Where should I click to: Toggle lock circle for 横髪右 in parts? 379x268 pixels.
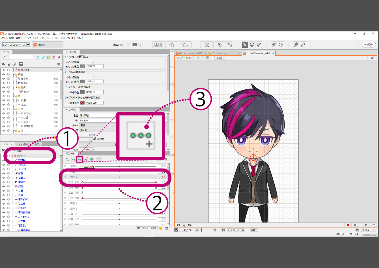click(x=9, y=83)
